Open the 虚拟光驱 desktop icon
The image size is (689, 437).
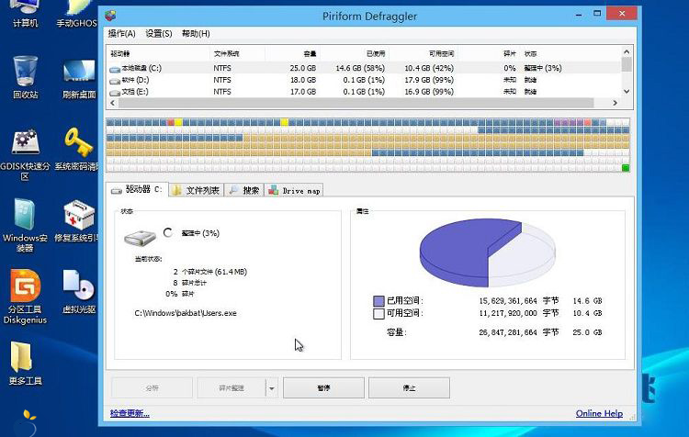click(79, 292)
